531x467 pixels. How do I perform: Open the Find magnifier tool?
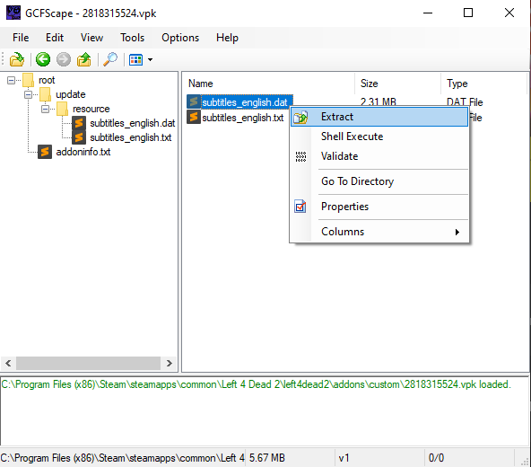click(x=110, y=59)
